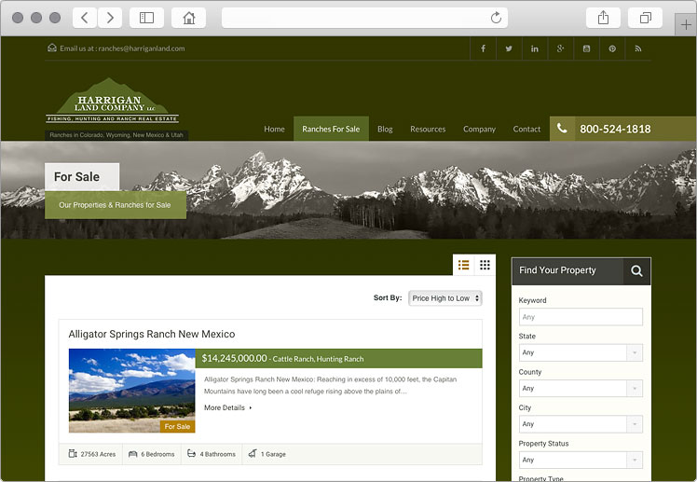Screen dimensions: 697x482
Task: Click the $14,245,000.00 price text
Action: (234, 358)
